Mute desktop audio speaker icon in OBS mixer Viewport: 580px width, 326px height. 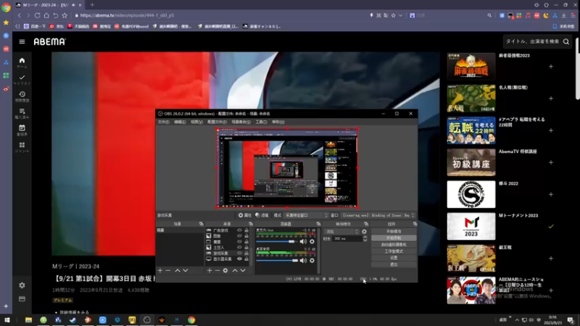coord(303,260)
